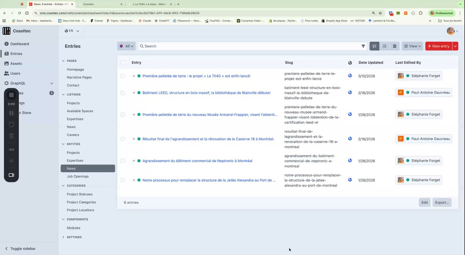465x255 pixels.
Task: Open the Project Categories section
Action: (x=81, y=202)
